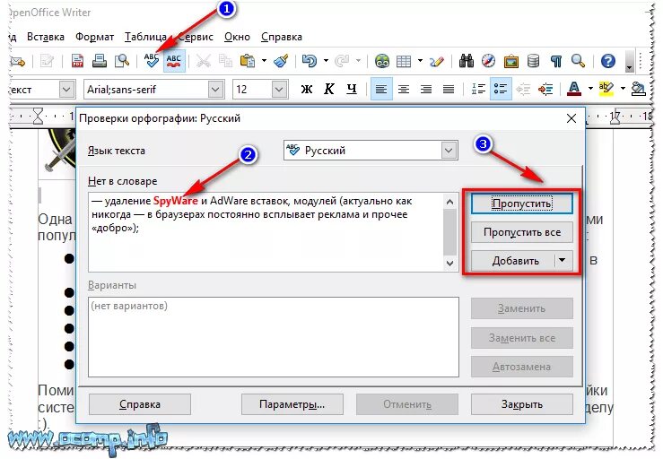Select Justified alignment button
This screenshot has height=459, width=663.
coord(449,89)
